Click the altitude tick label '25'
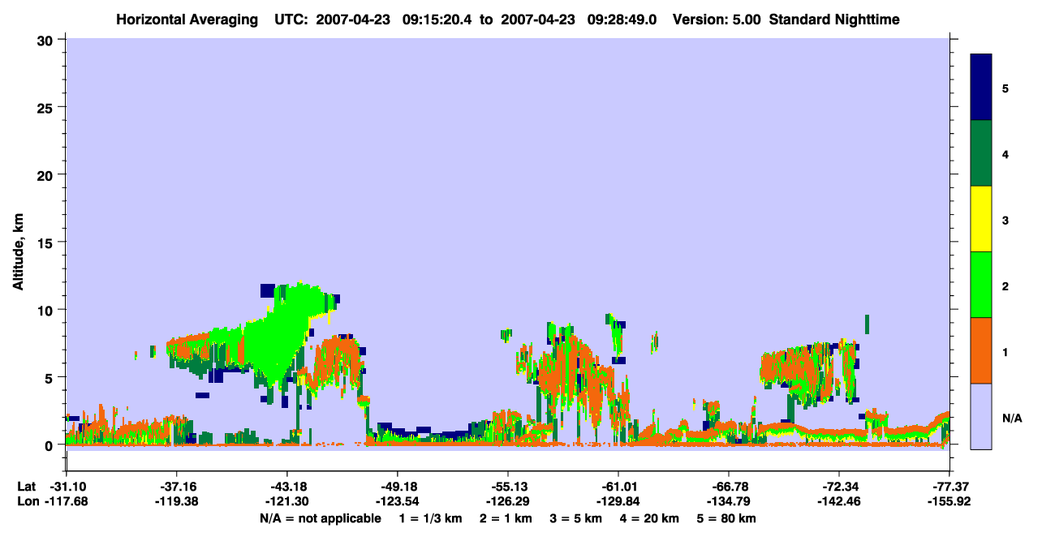1055x541 pixels. 47,107
